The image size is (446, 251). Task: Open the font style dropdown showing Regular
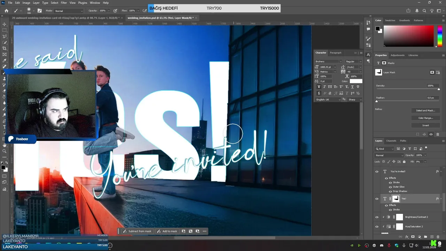[353, 61]
